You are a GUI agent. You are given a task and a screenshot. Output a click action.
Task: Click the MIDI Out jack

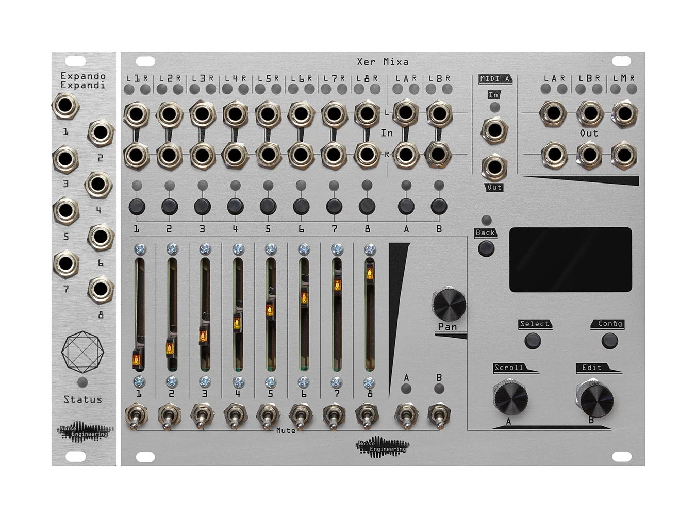pyautogui.click(x=494, y=166)
